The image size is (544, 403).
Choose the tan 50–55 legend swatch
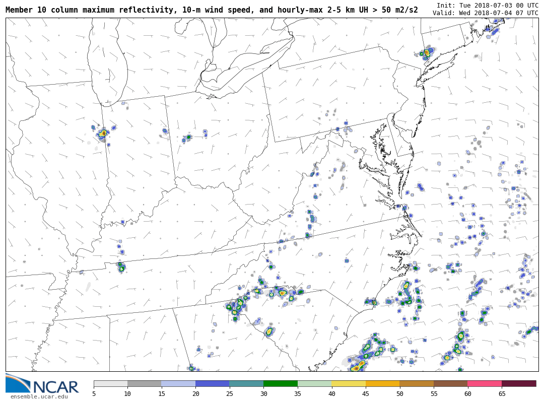coord(417,383)
